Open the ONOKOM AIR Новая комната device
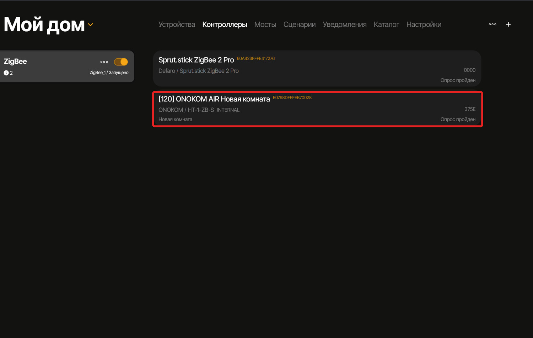Image resolution: width=533 pixels, height=338 pixels. pos(214,99)
